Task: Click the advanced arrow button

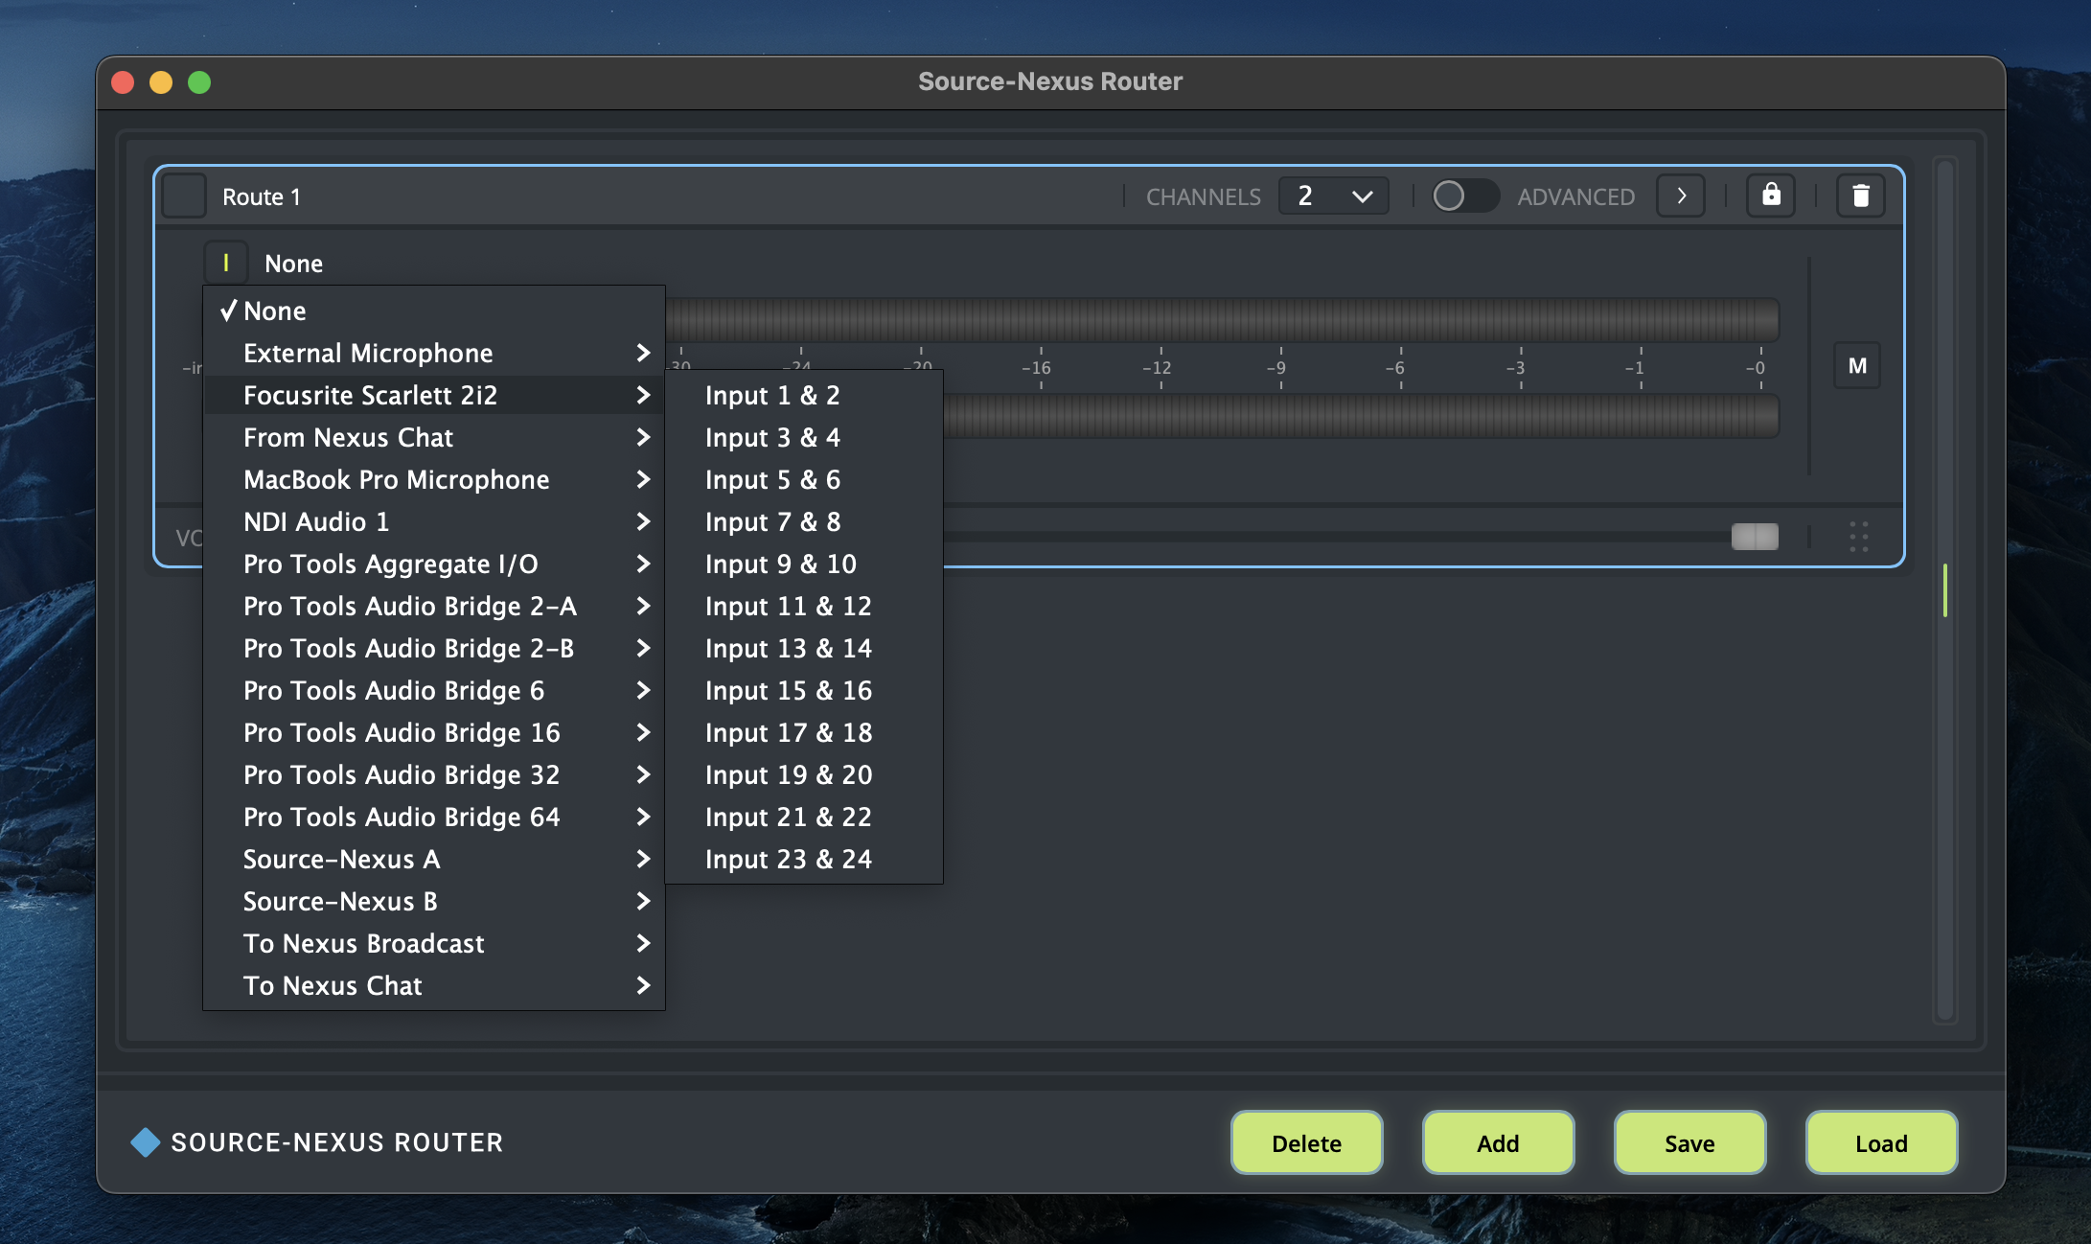Action: pos(1681,196)
